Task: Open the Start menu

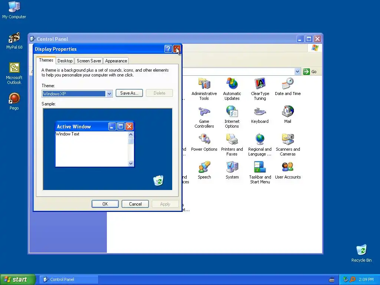Action: 17,279
